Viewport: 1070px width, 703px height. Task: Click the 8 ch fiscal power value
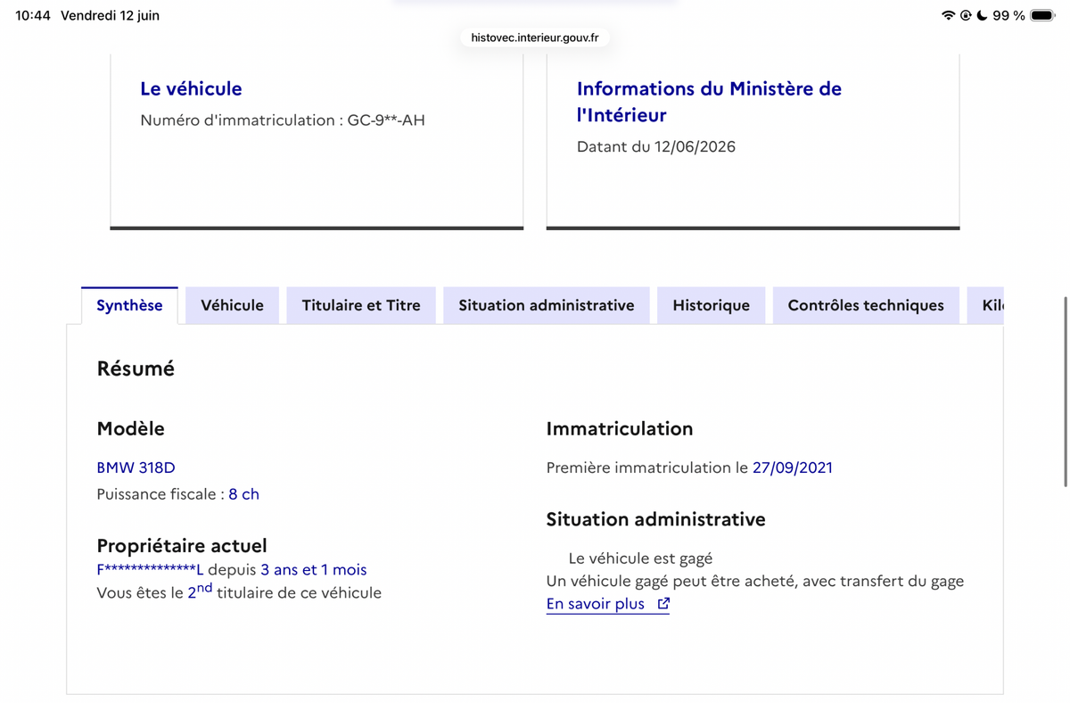coord(243,494)
